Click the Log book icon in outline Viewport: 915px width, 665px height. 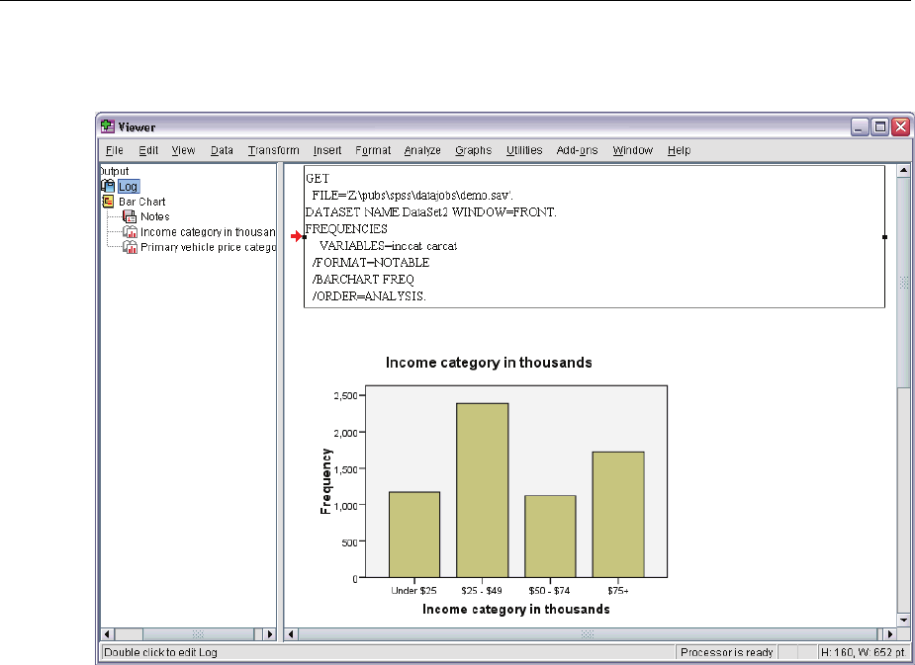click(108, 186)
